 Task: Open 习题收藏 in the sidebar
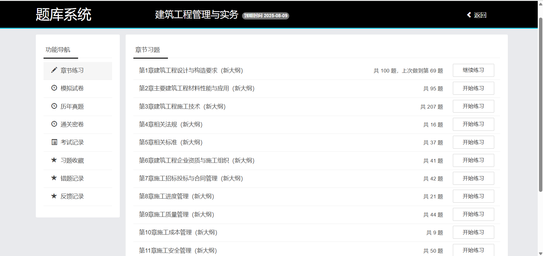click(x=78, y=161)
